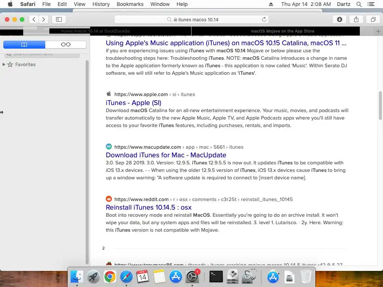Viewport: 383px width, 287px height.
Task: Click the Search Bookmarks field
Action: click(x=42, y=55)
